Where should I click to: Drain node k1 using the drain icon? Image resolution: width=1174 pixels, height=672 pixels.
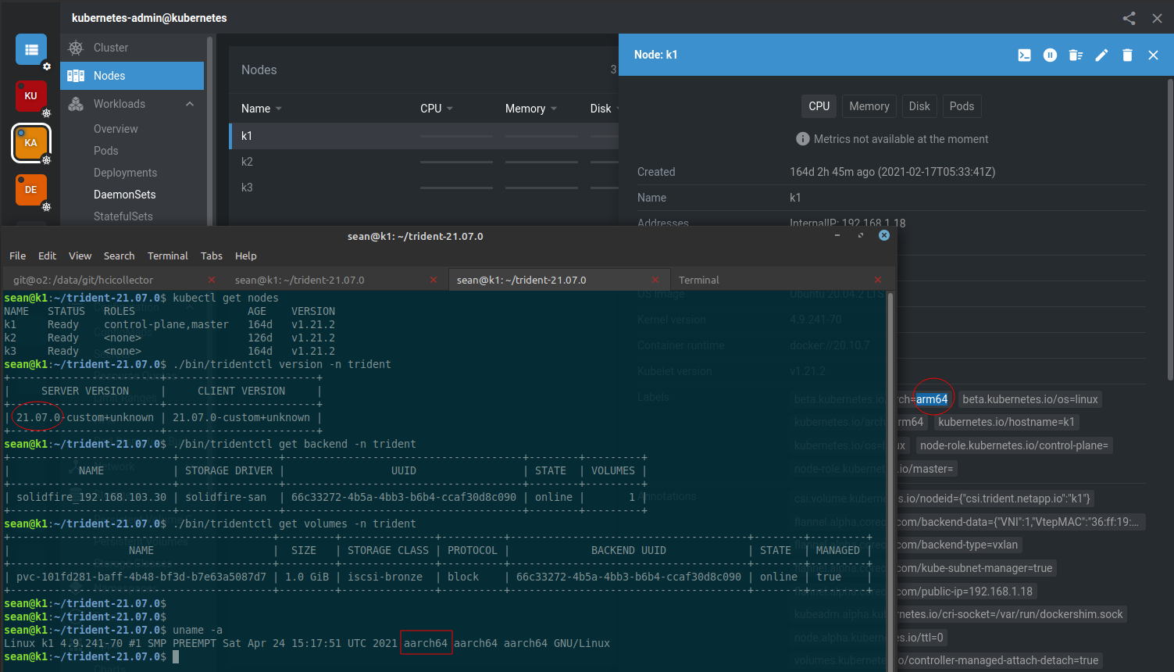tap(1076, 55)
